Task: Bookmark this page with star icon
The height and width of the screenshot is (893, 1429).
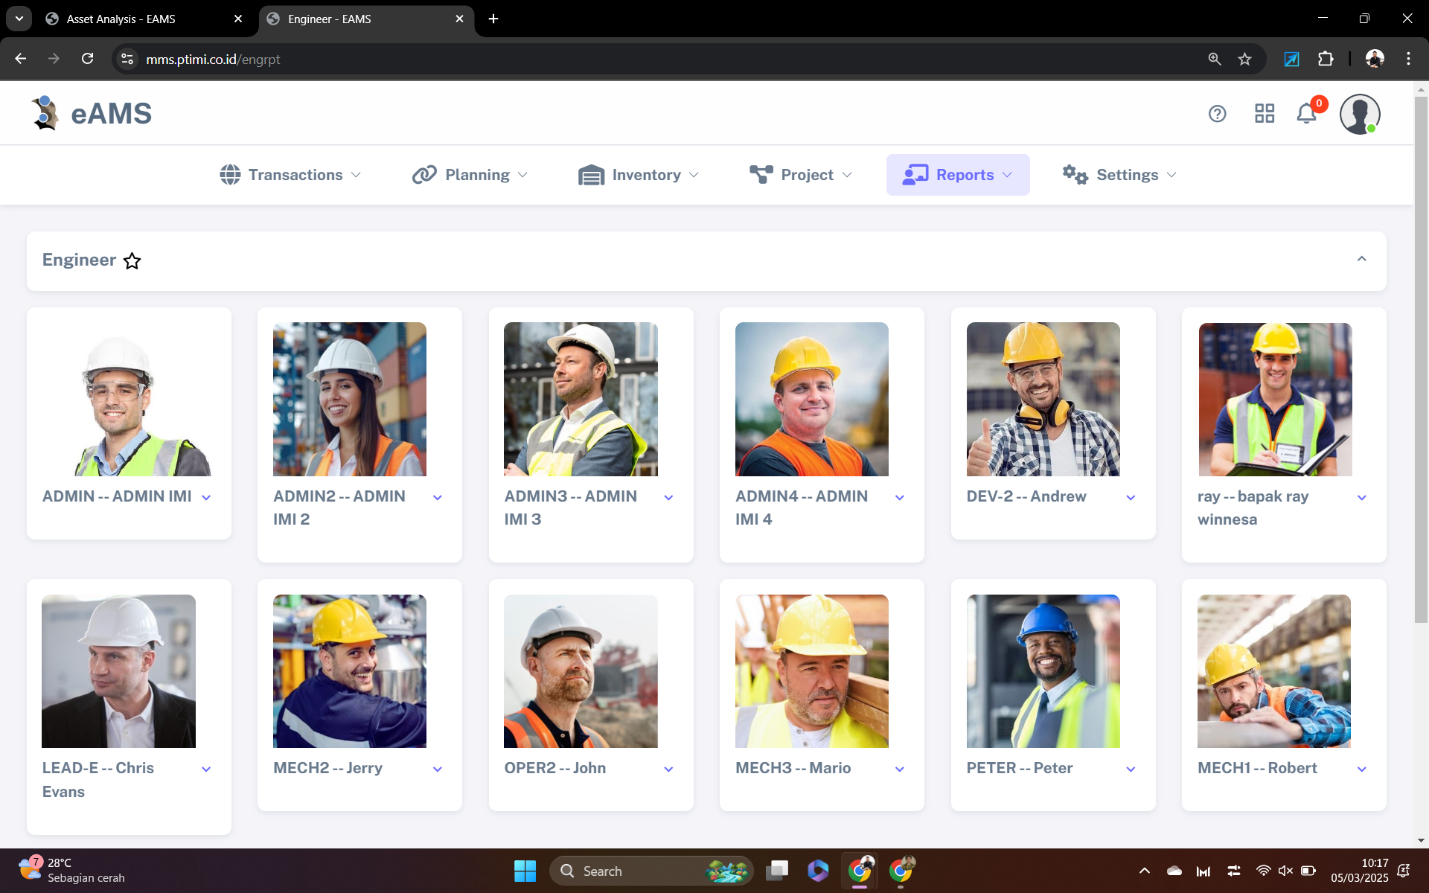Action: point(1244,59)
